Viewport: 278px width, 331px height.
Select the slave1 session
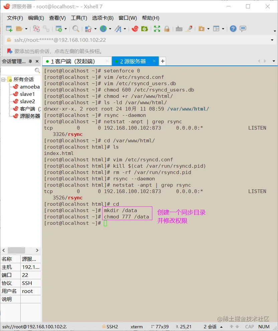click(x=24, y=94)
